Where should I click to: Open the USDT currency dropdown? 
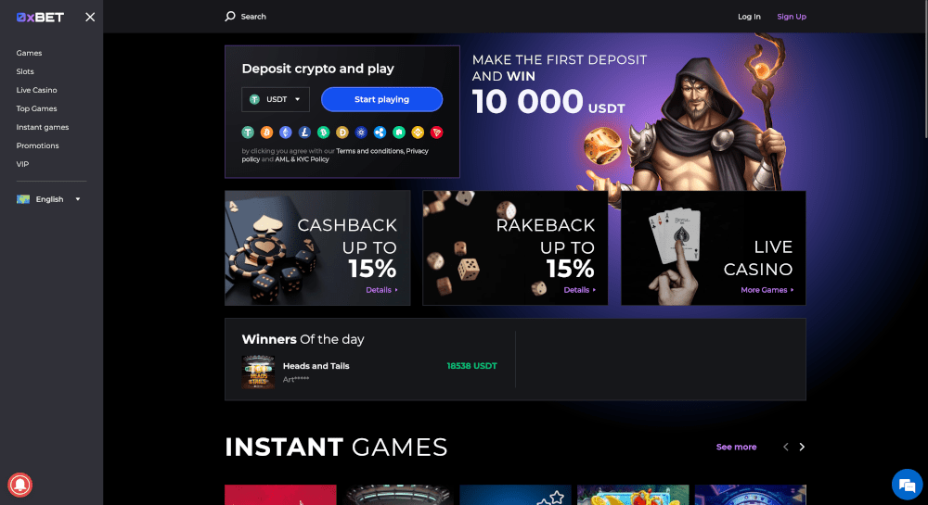276,99
